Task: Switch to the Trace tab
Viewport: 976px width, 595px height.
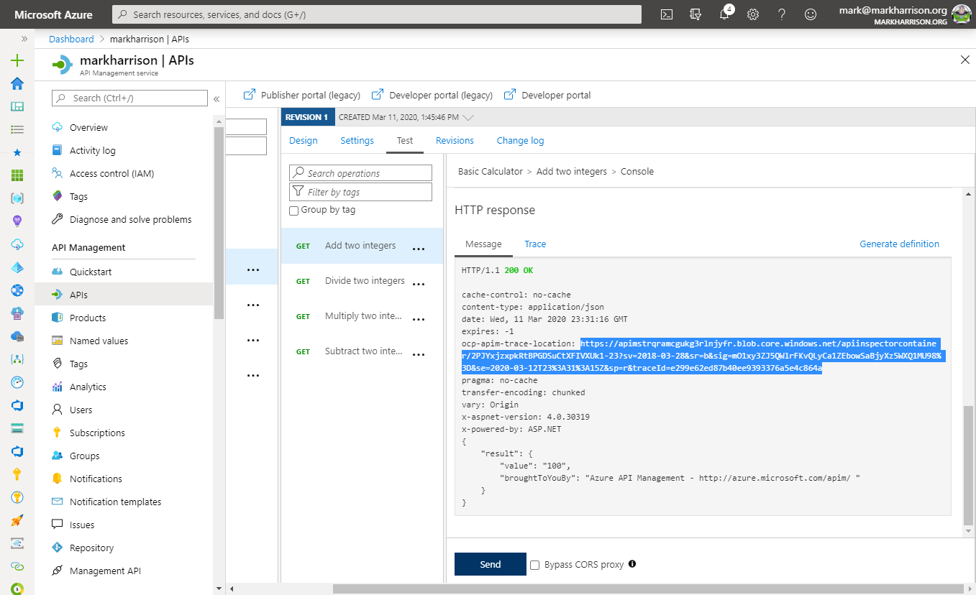Action: point(535,244)
